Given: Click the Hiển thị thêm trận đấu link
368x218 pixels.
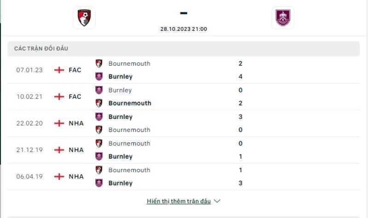Looking at the screenshot, I should coord(179,201).
